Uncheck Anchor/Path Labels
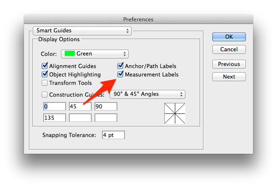This screenshot has height=187, width=277. (x=120, y=66)
